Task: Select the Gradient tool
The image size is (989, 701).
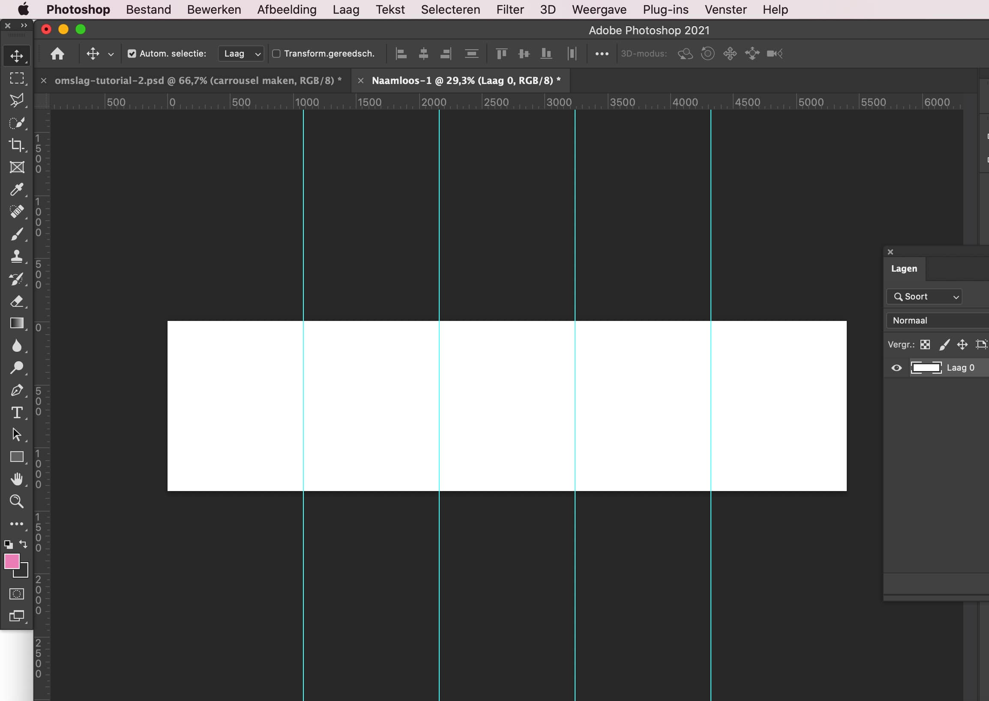Action: 16,324
